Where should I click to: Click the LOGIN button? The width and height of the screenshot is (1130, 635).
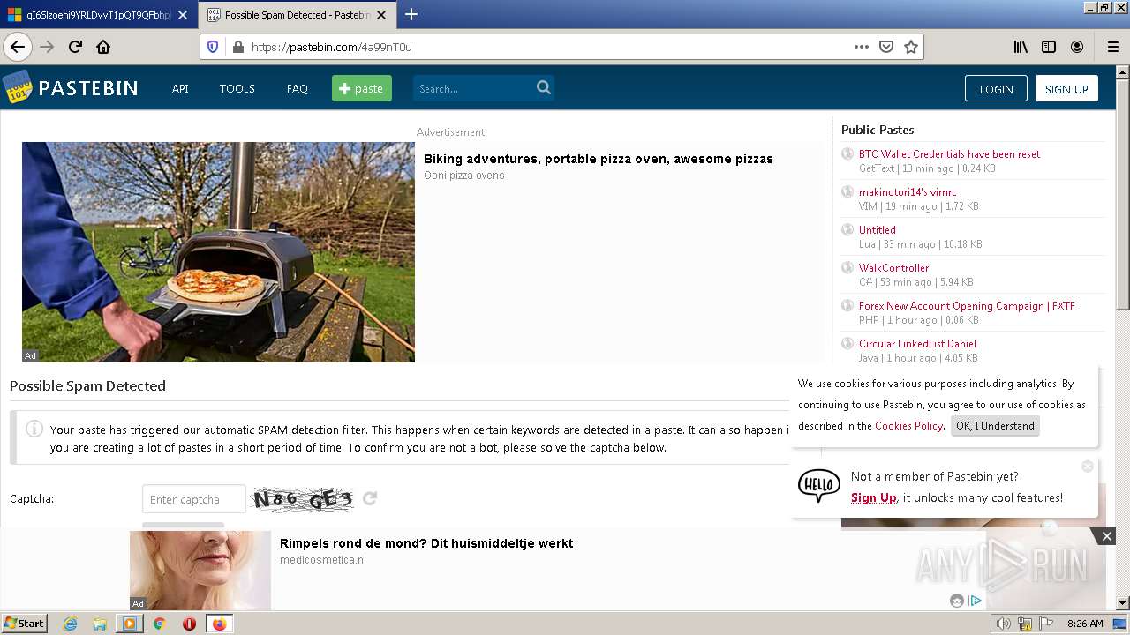point(996,88)
